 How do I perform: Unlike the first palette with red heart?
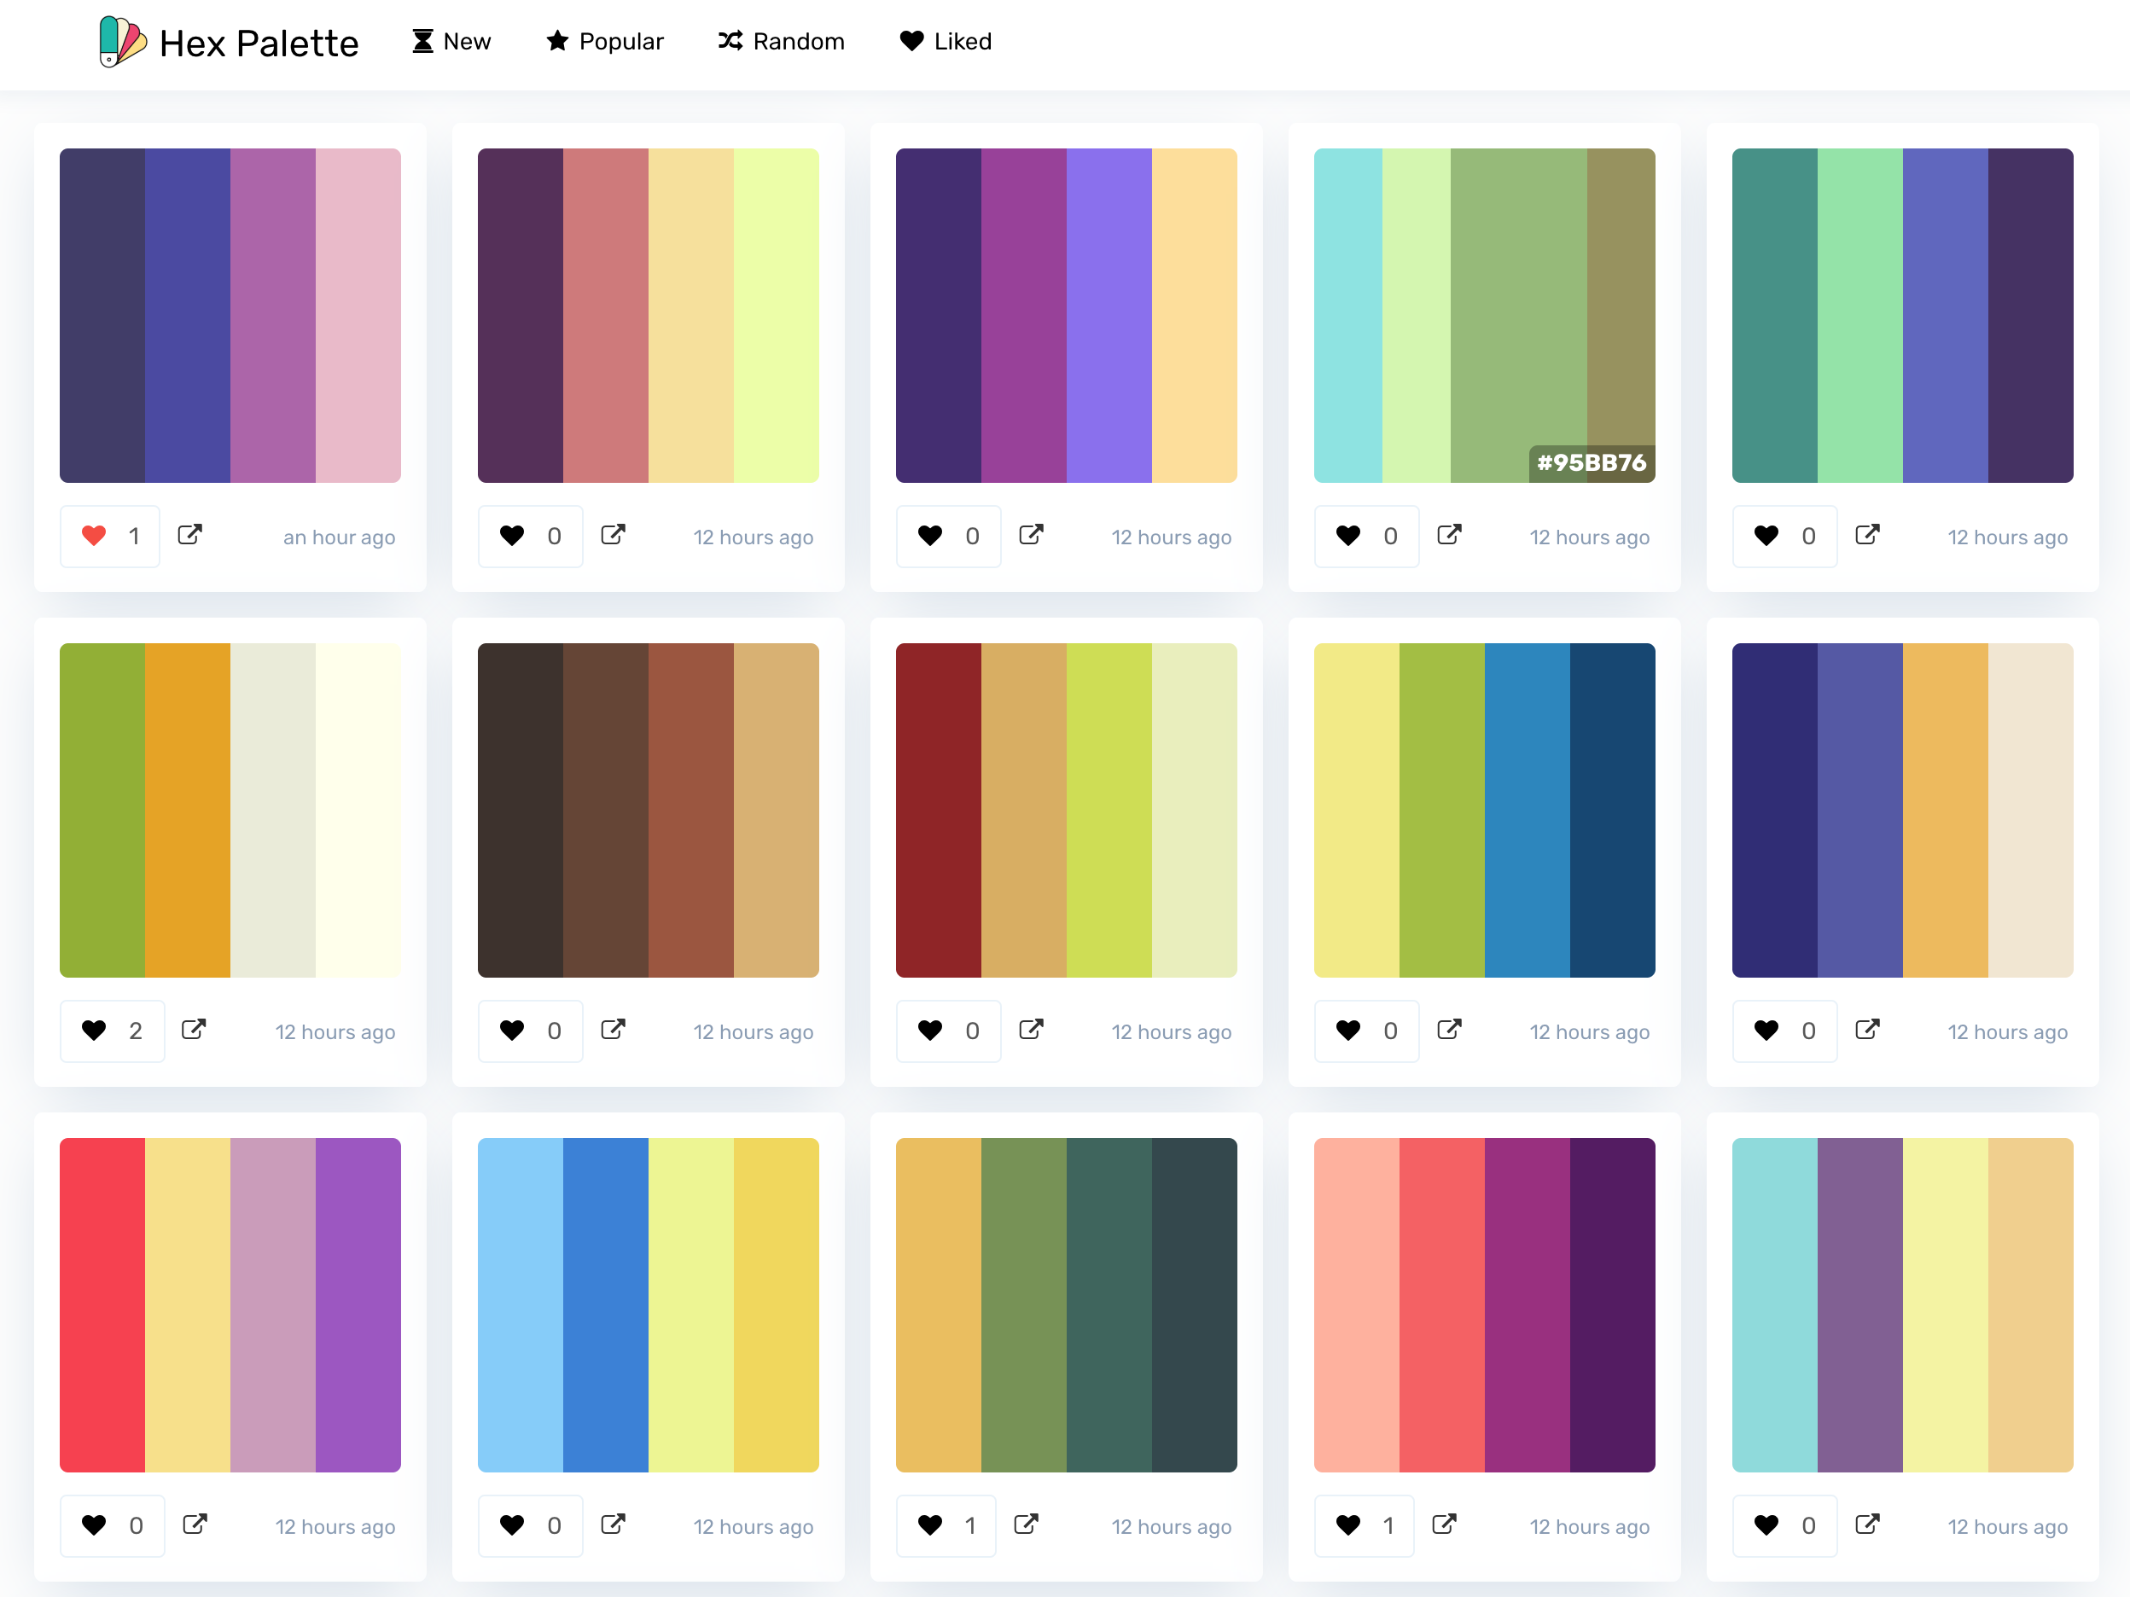pyautogui.click(x=95, y=537)
